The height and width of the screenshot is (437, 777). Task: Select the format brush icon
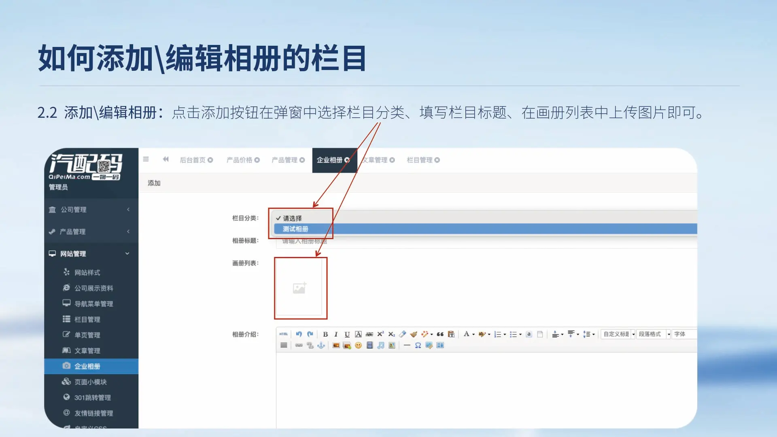tap(414, 334)
